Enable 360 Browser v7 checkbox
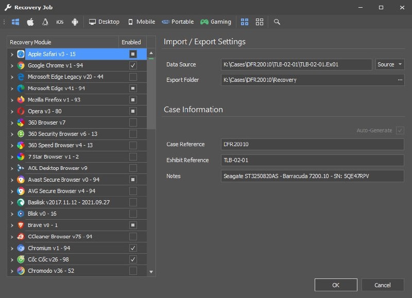 point(133,122)
